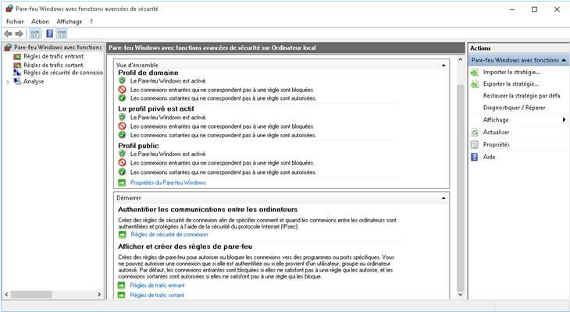The height and width of the screenshot is (312, 570).
Task: Click green shield icon under Profil public
Action: coord(122,154)
